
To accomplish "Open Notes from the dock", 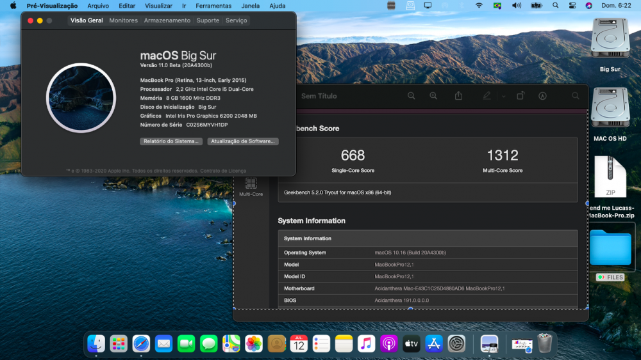I will [x=344, y=343].
